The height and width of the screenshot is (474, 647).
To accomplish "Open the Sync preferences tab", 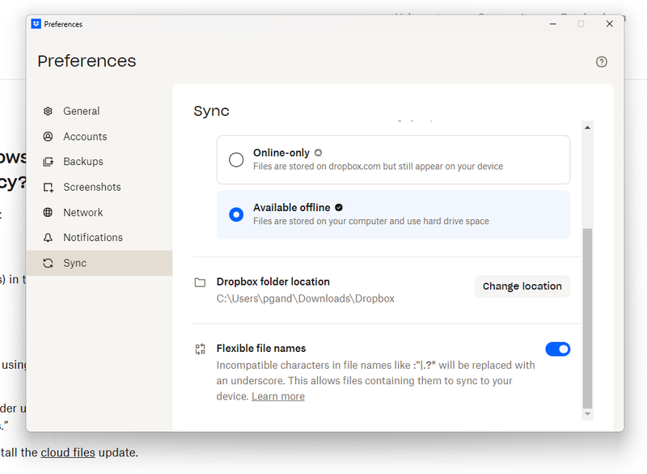I will [x=74, y=263].
